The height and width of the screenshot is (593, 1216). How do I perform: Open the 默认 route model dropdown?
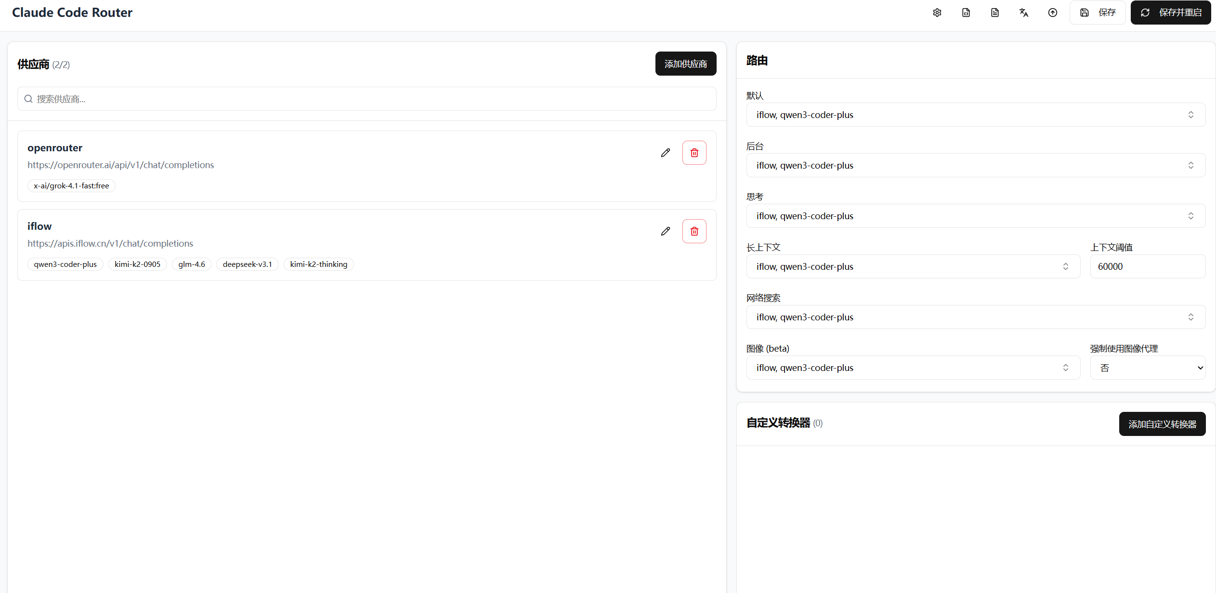pos(975,115)
